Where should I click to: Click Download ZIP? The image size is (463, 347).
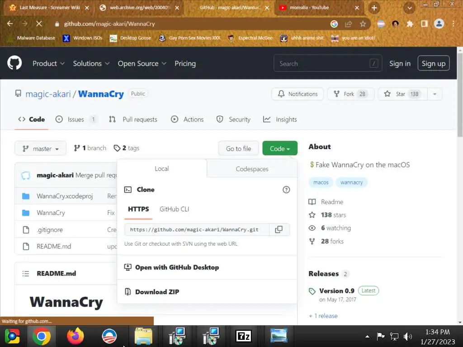pyautogui.click(x=157, y=292)
